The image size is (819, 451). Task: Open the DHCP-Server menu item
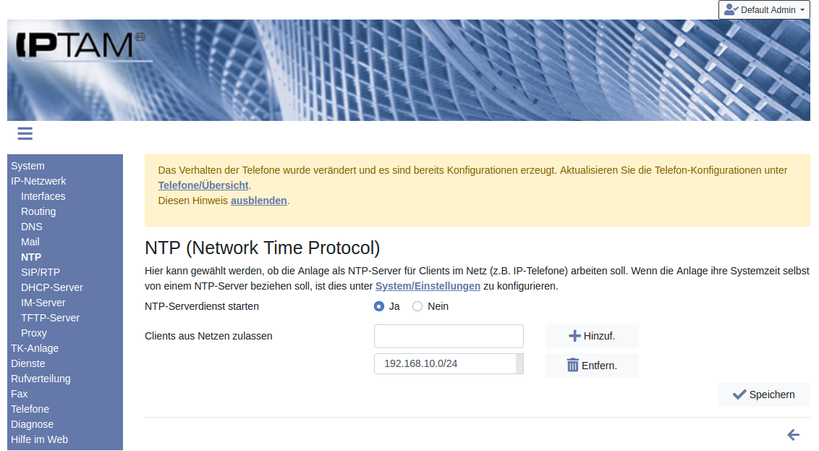coord(52,287)
